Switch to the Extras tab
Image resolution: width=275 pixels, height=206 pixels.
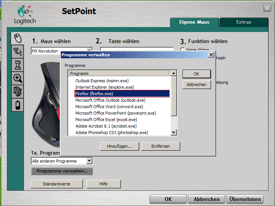coord(244,22)
